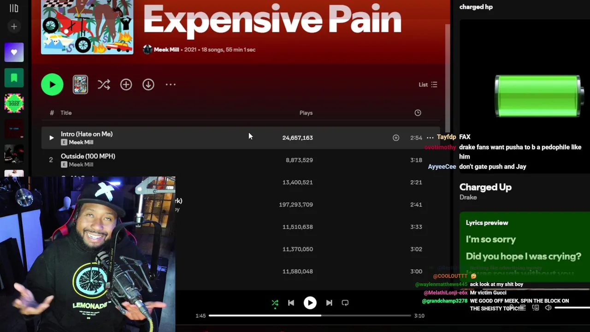Click the 3:02 track duration

coord(416,249)
